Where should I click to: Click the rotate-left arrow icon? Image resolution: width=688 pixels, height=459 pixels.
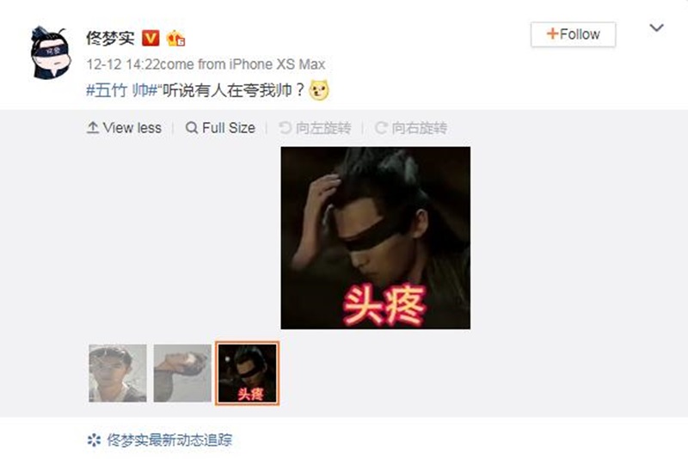coord(285,128)
